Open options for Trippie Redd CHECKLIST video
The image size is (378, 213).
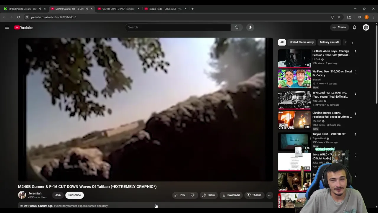point(355,135)
